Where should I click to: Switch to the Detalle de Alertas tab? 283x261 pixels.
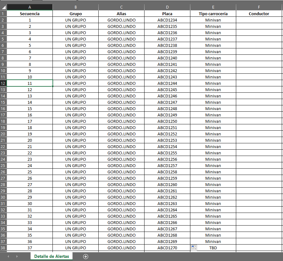tap(52, 256)
